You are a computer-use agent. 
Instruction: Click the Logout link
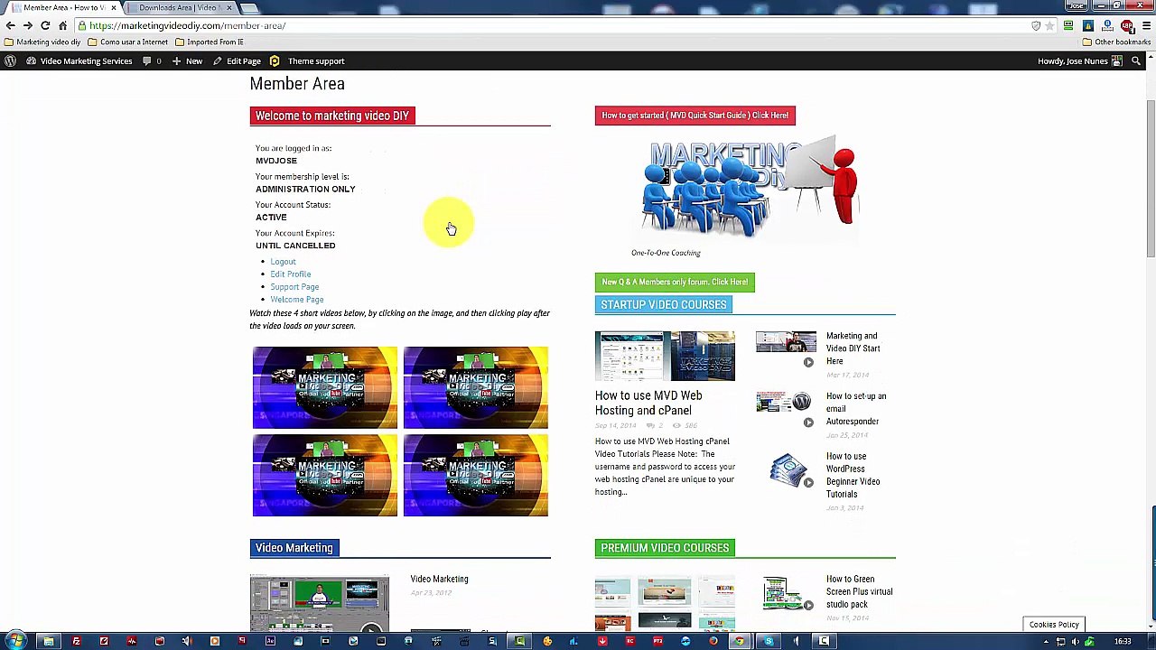click(283, 262)
